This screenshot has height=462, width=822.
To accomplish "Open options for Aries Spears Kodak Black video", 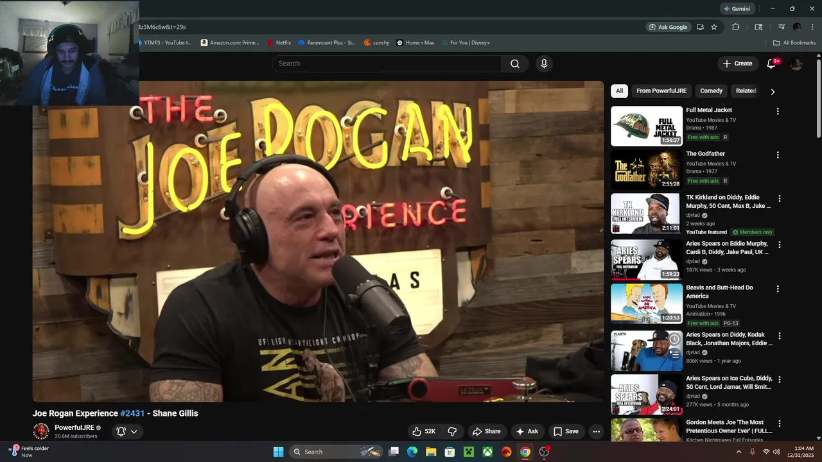I will [780, 336].
